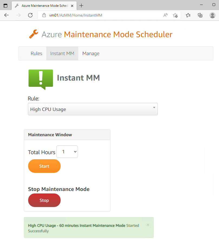The image size is (219, 242).
Task: Dismiss the success notification
Action: pos(148,225)
